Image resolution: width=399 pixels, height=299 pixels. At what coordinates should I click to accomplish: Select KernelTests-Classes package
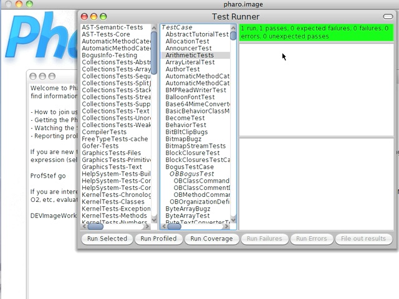(x=113, y=202)
